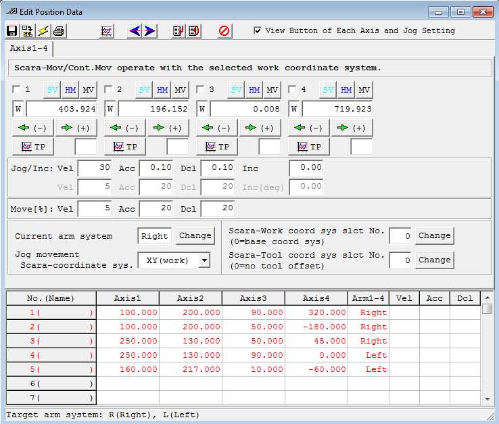
Task: Click TP teach button for axis 4
Action: [x=309, y=147]
